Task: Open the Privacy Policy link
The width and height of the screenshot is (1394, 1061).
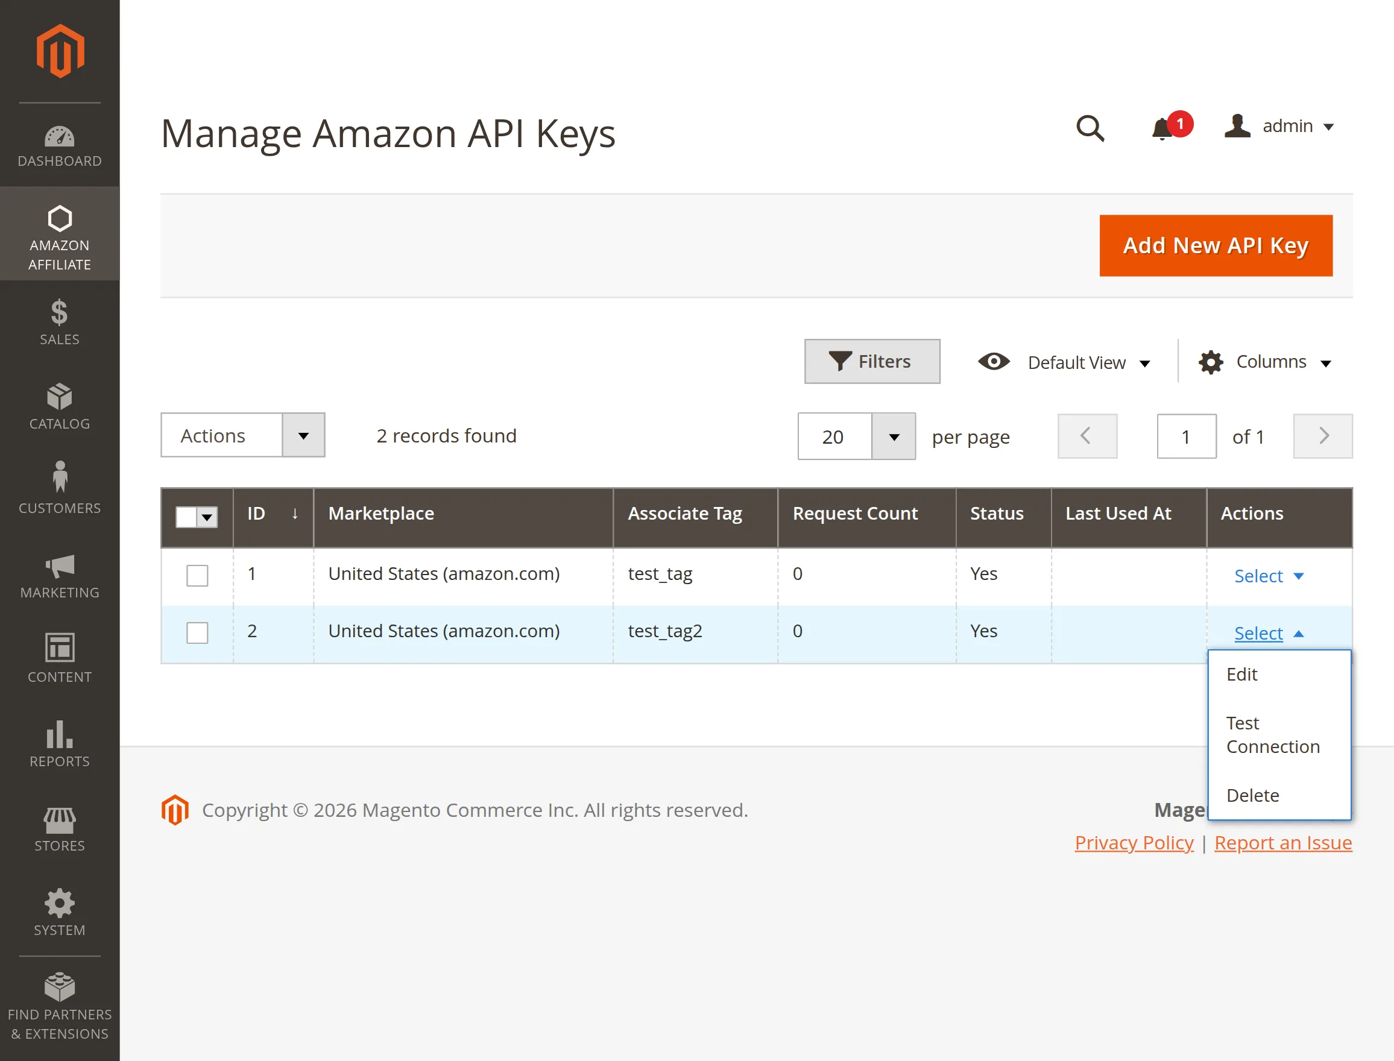Action: tap(1134, 843)
